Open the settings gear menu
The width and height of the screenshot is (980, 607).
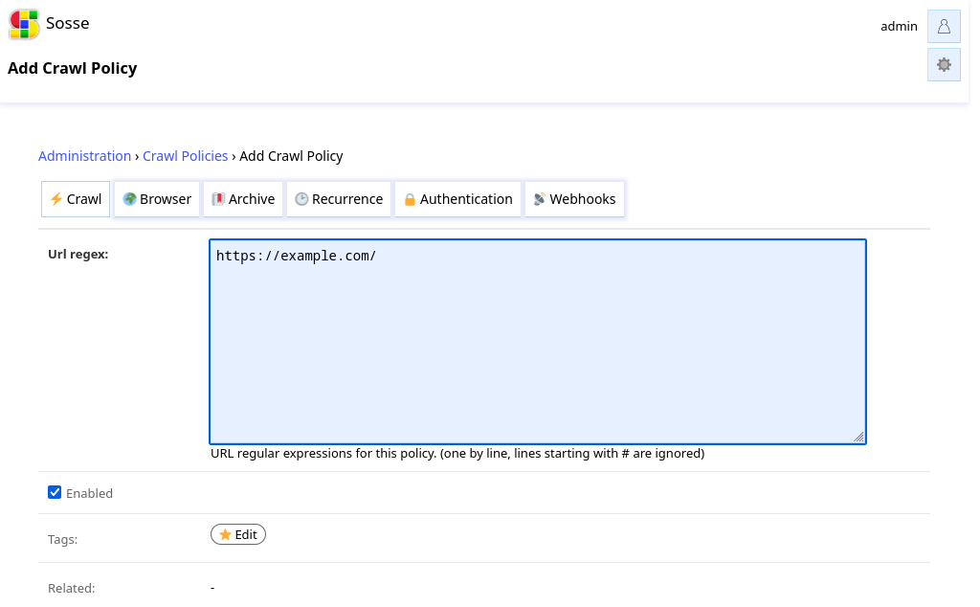(x=944, y=65)
